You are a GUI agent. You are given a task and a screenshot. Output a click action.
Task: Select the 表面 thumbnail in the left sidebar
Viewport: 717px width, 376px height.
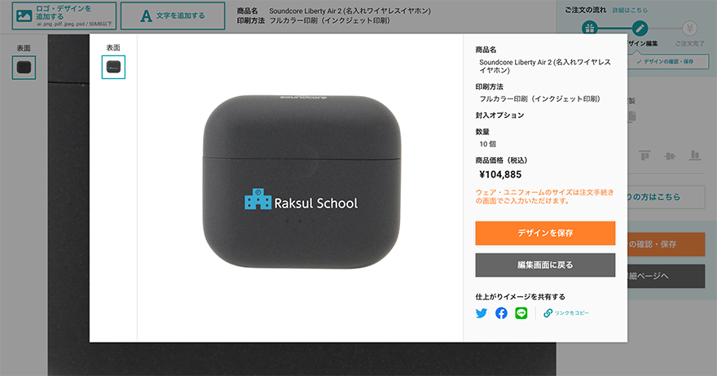[x=24, y=68]
